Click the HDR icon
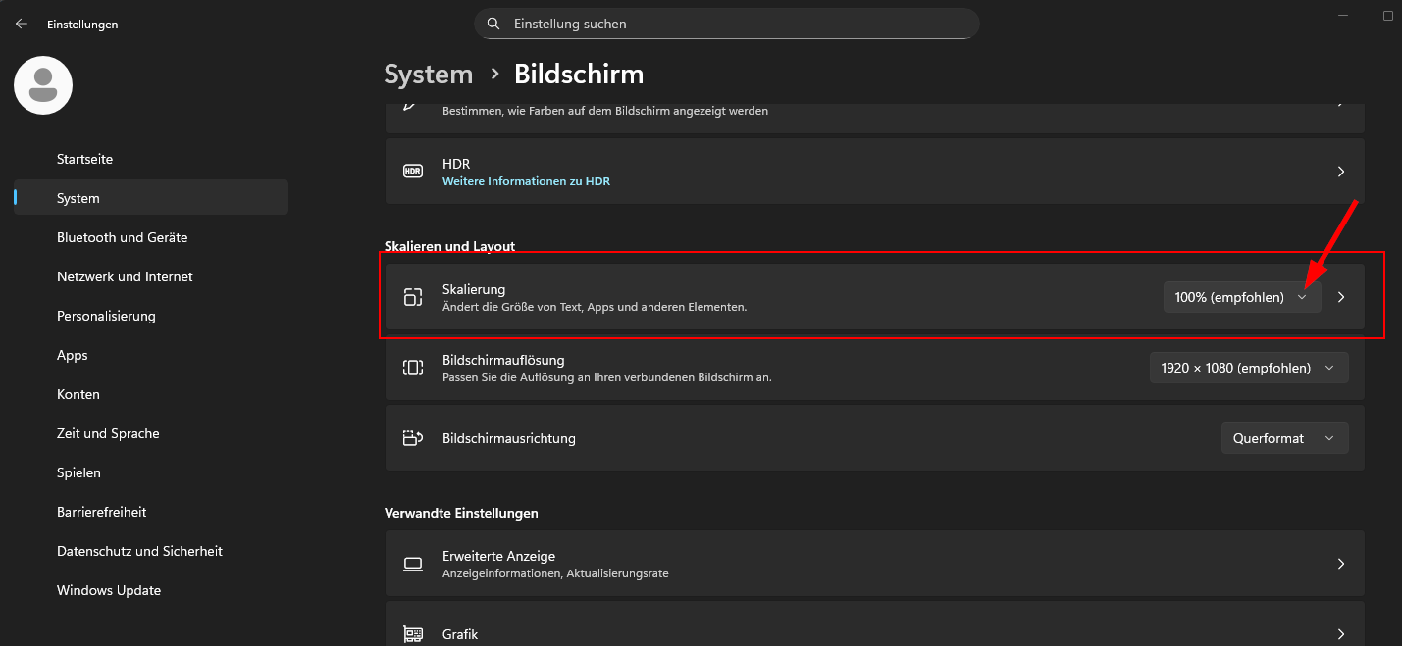Viewport: 1402px width, 646px height. pyautogui.click(x=413, y=172)
